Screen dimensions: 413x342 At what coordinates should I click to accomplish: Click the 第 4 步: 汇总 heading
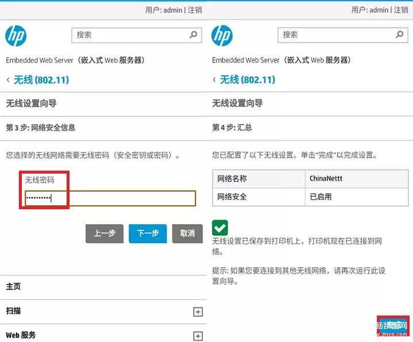pos(232,128)
